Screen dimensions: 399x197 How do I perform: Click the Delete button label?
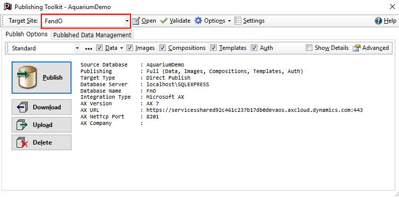pos(42,142)
